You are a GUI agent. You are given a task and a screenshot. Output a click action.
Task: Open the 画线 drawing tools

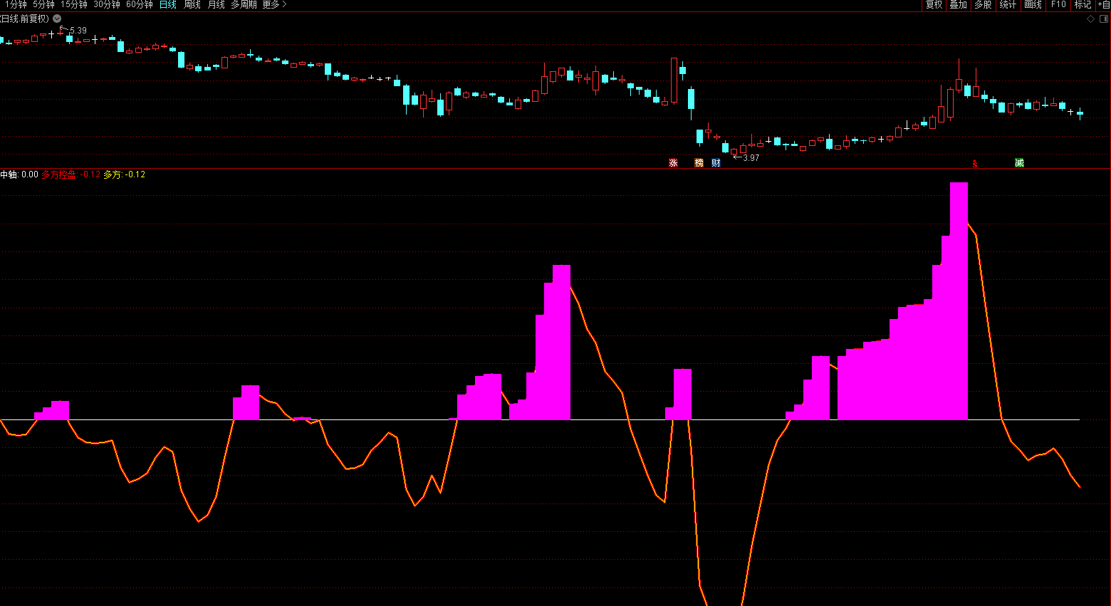(x=1033, y=5)
